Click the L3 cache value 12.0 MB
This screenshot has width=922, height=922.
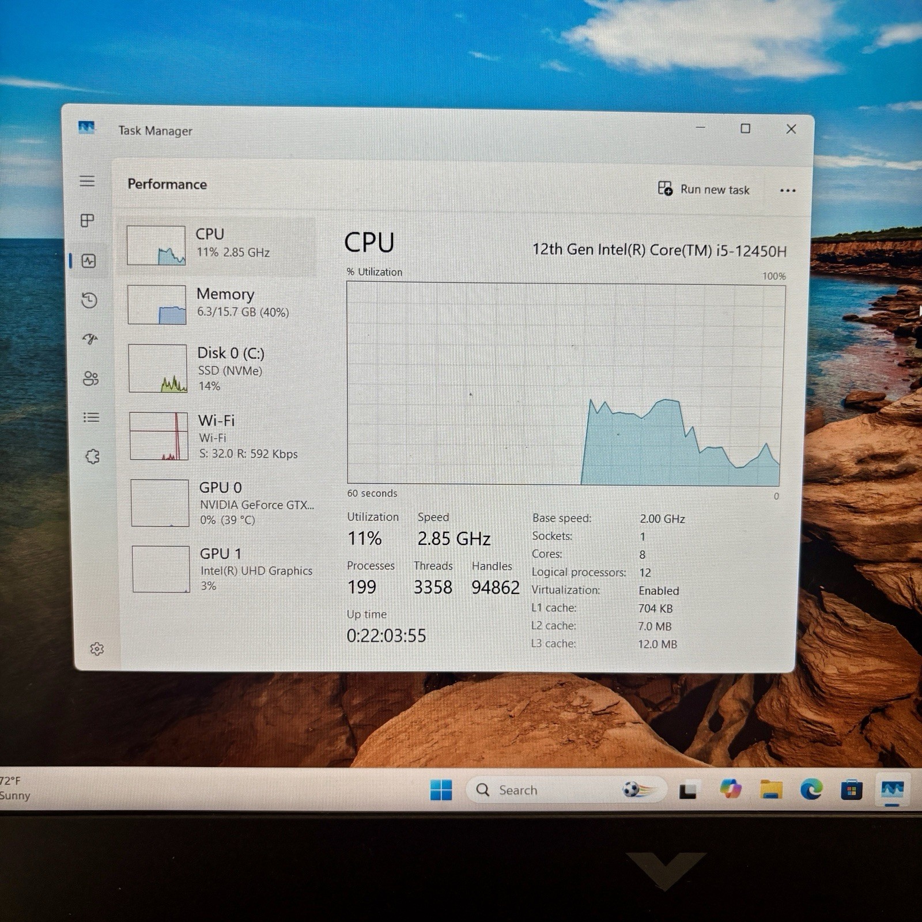[x=658, y=644]
